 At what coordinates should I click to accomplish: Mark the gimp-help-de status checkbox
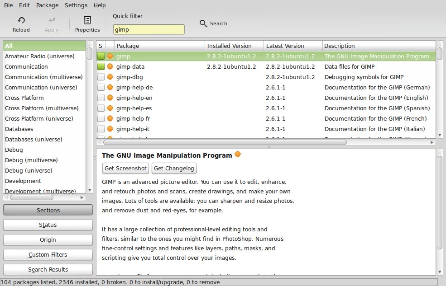pyautogui.click(x=101, y=87)
